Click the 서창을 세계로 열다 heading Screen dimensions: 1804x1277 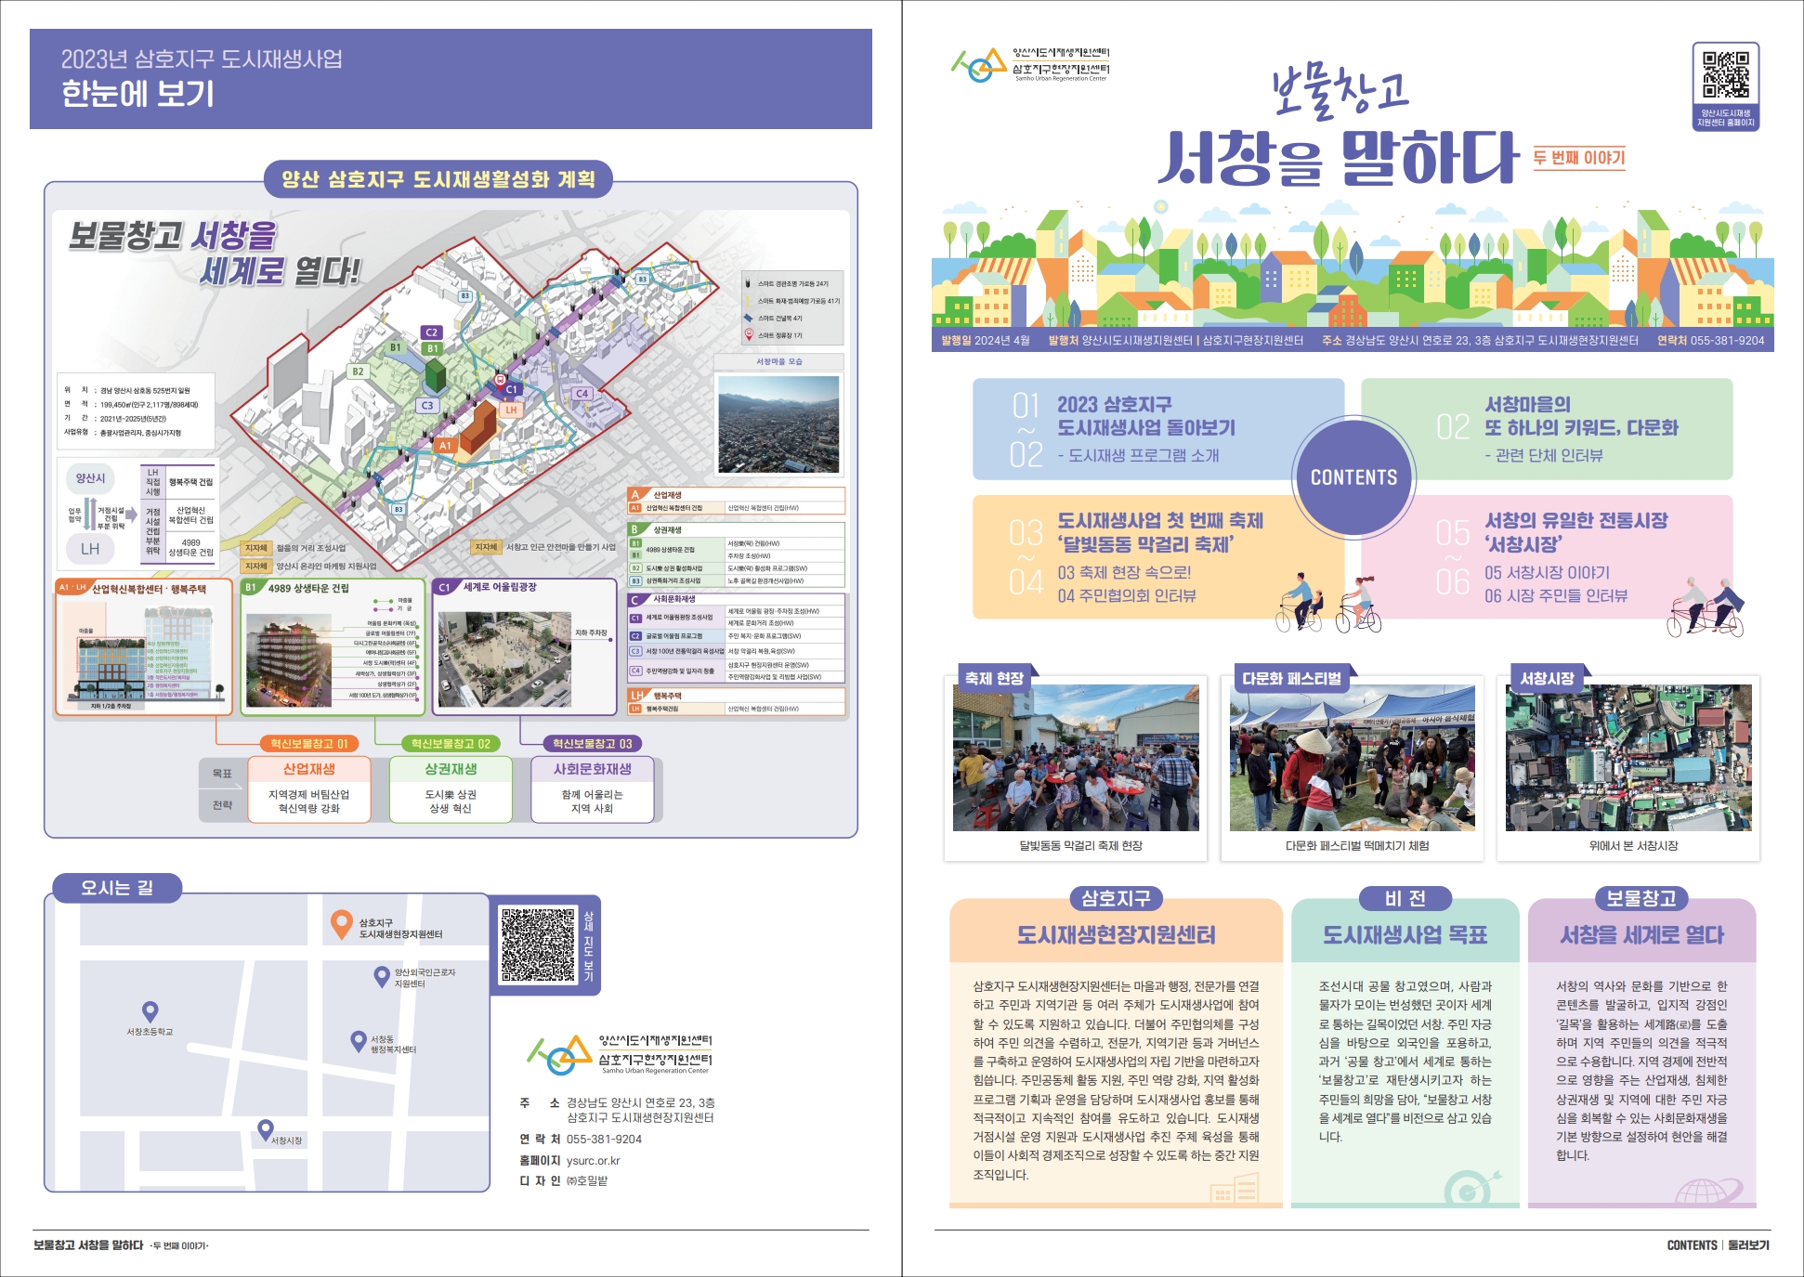pyautogui.click(x=1641, y=935)
